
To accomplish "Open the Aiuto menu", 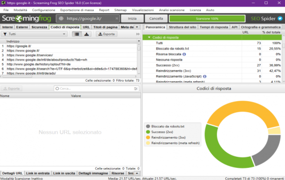I will point(210,10).
